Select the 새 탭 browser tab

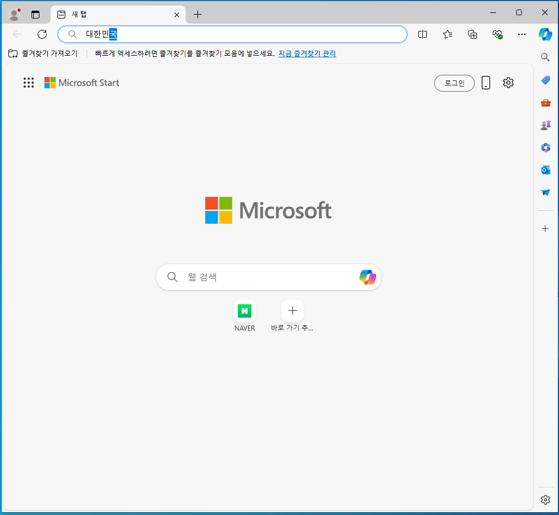tap(118, 15)
